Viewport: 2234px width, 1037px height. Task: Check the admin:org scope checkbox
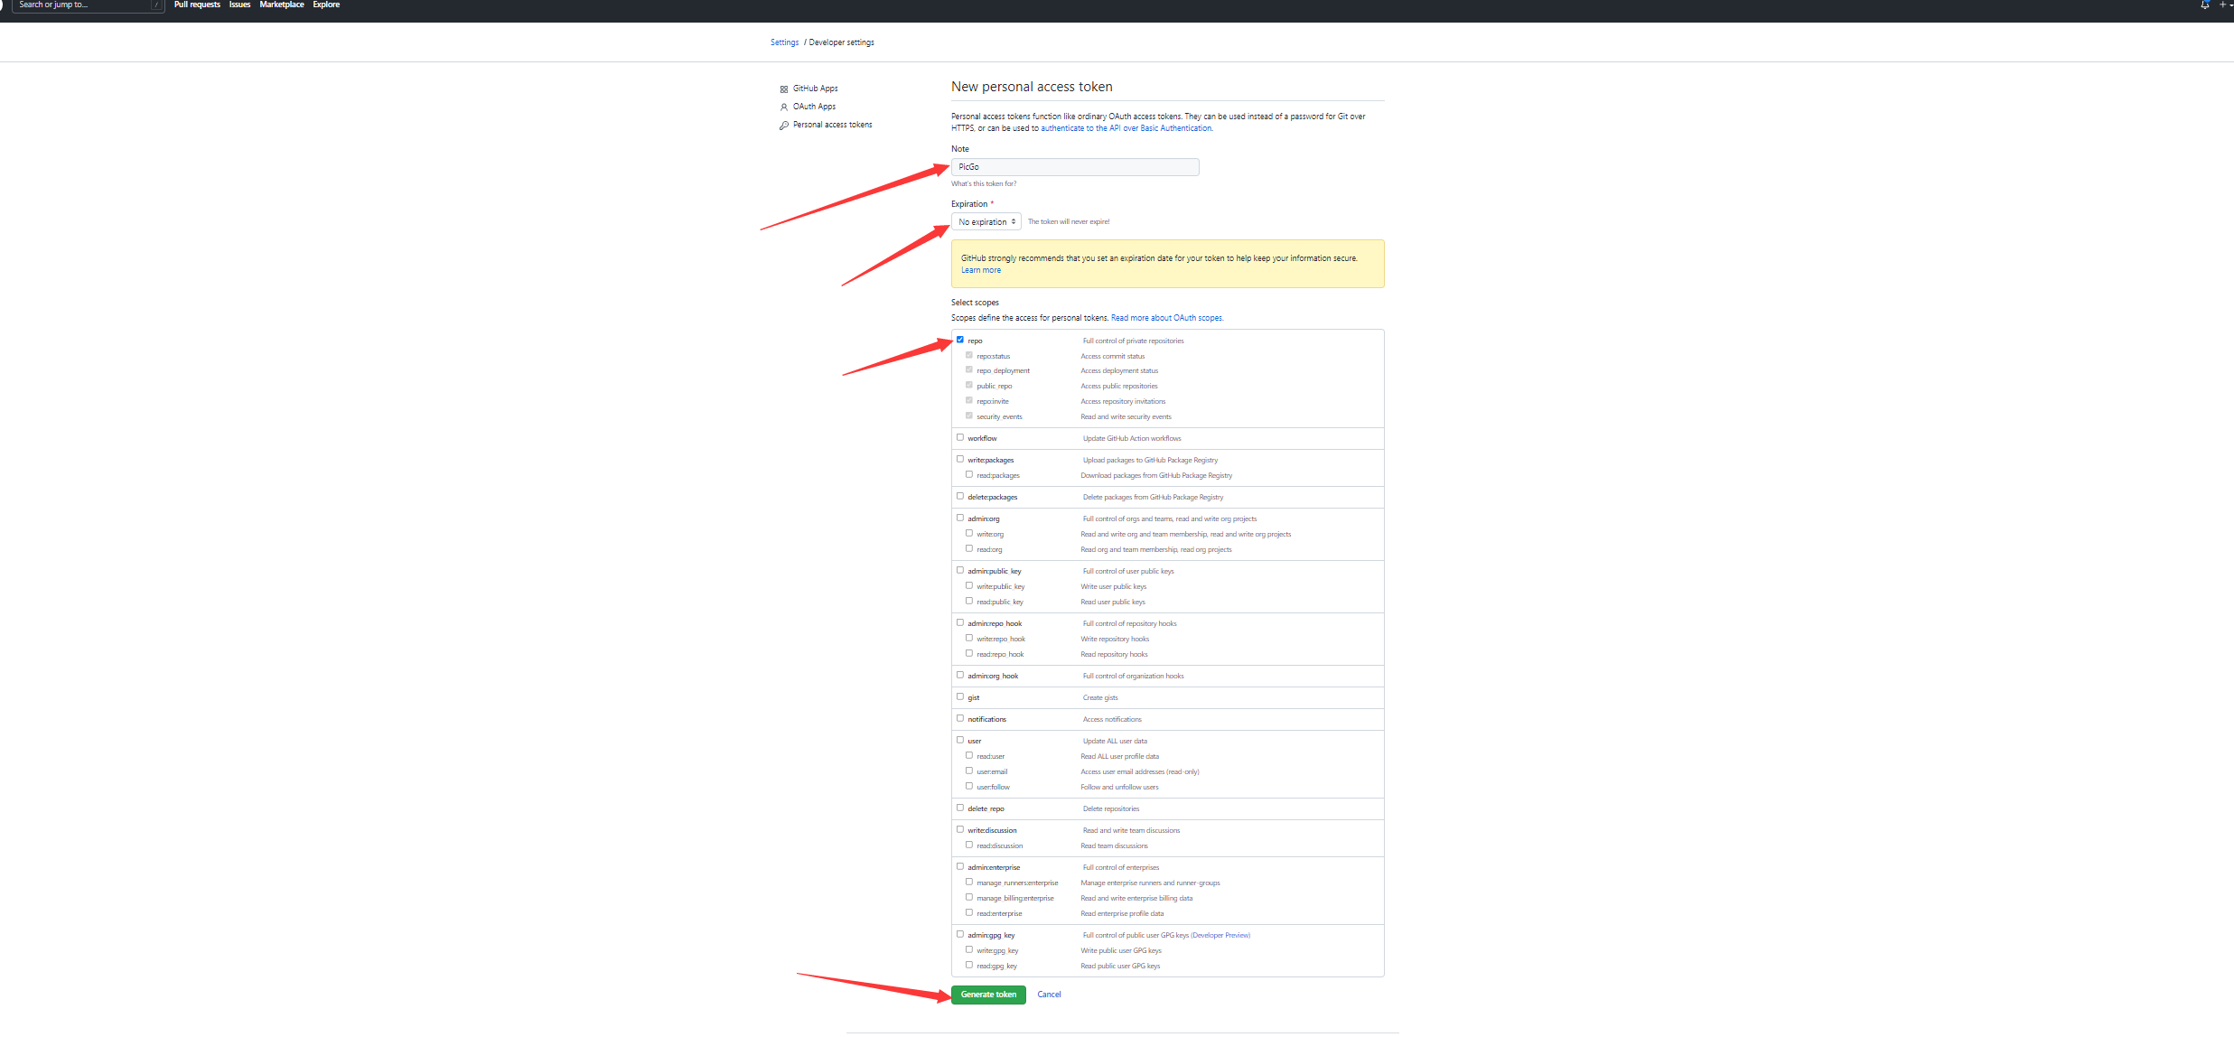click(960, 518)
